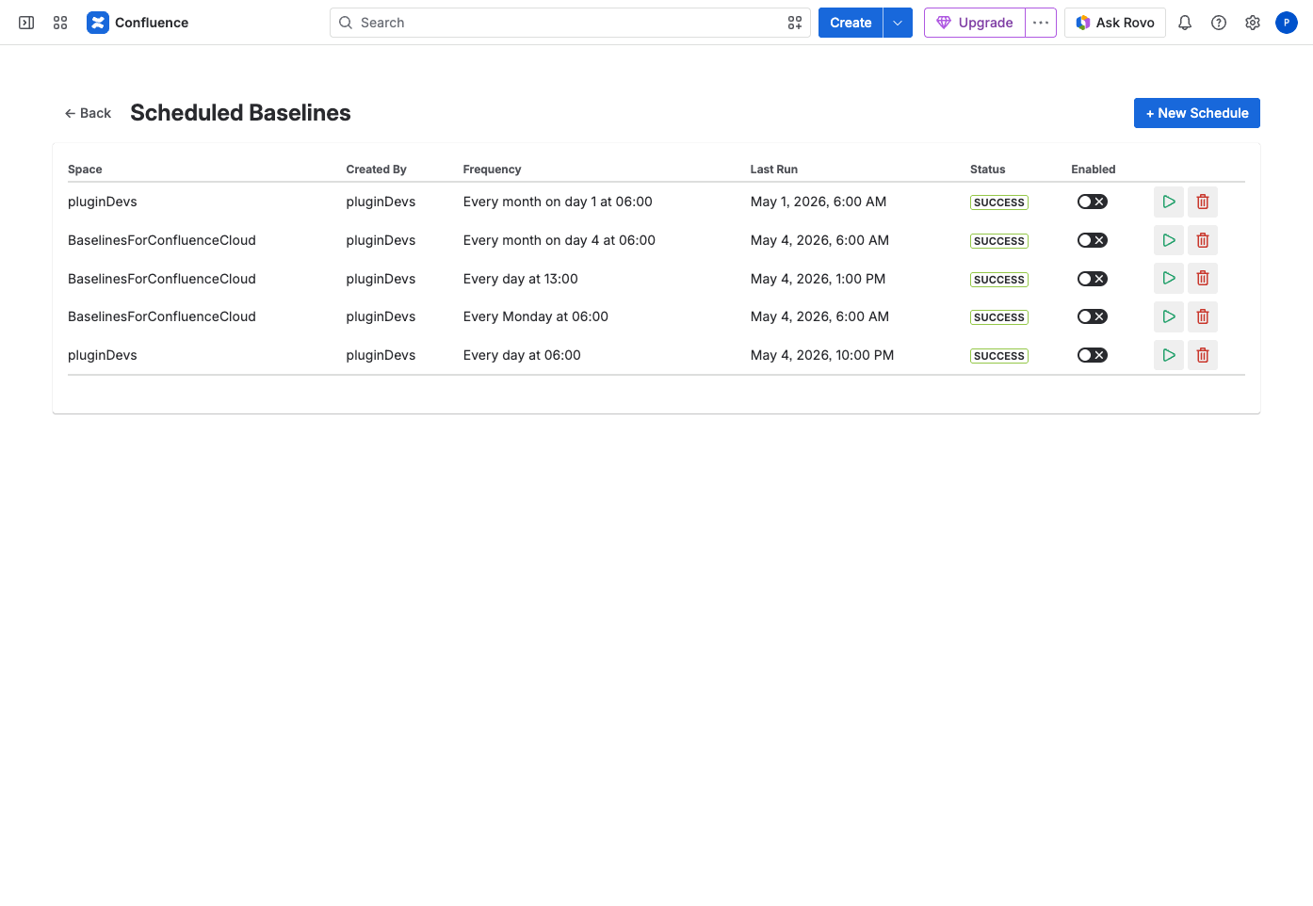Run the Every day at 13:00 schedule
The height and width of the screenshot is (906, 1313).
[1169, 279]
